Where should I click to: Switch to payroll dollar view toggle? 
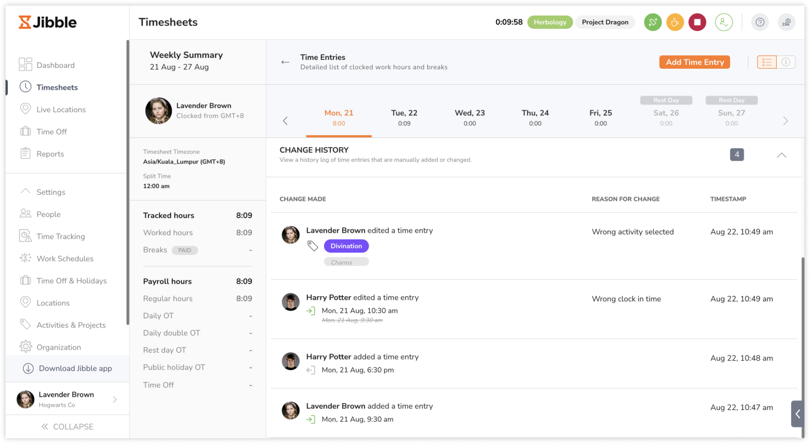coord(786,62)
